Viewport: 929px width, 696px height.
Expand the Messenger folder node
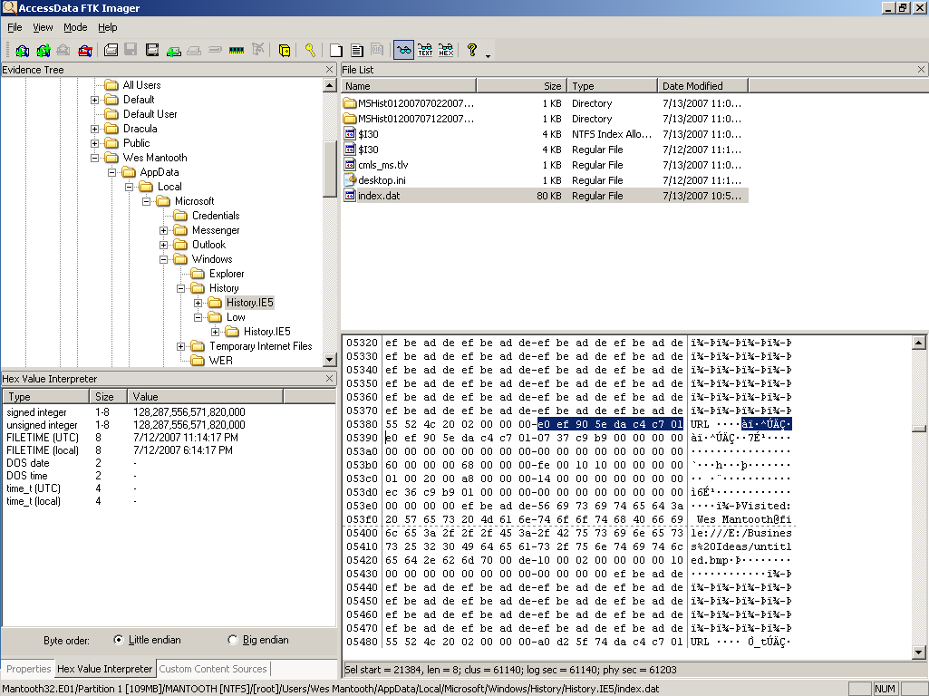163,230
